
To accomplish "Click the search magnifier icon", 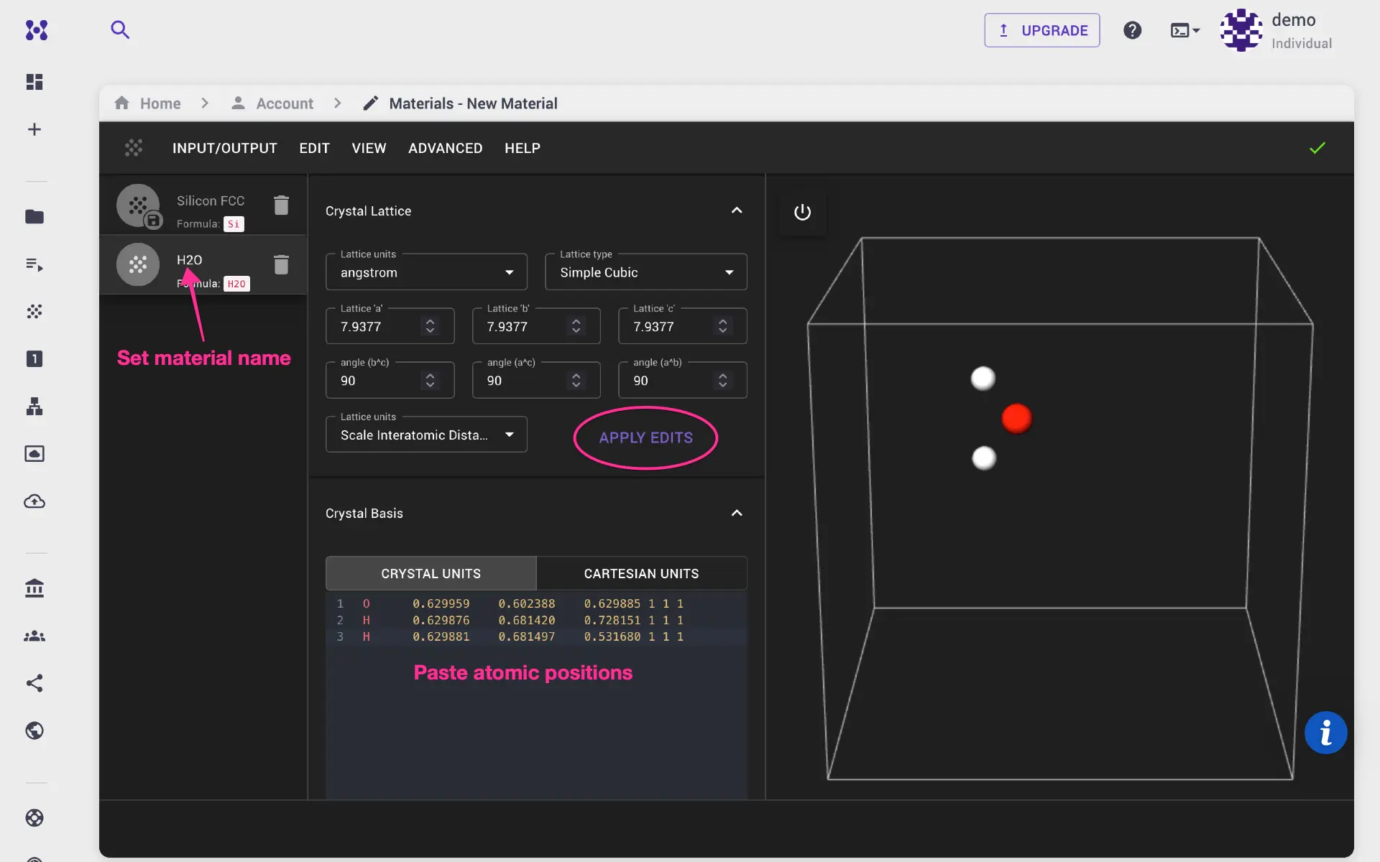I will [120, 29].
